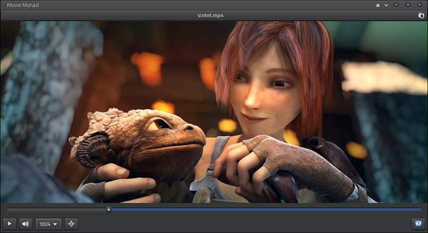Click the sintel.mp4 file name label
428x233 pixels.
click(211, 15)
